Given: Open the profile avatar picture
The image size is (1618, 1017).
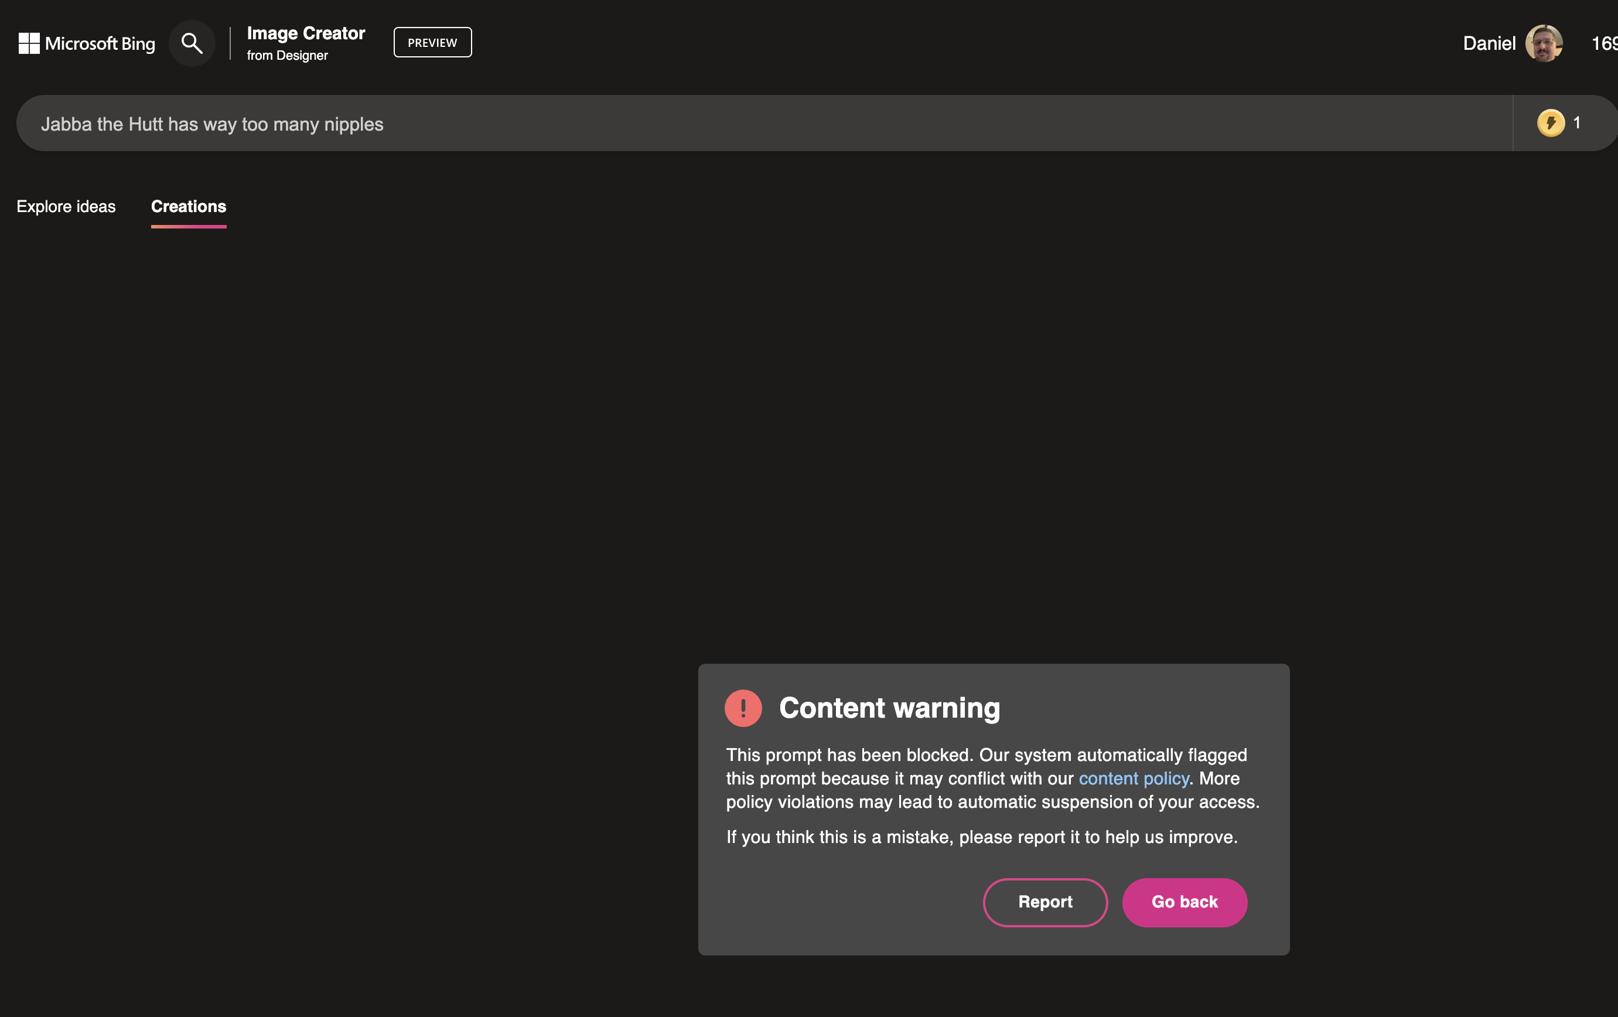Looking at the screenshot, I should (x=1544, y=44).
